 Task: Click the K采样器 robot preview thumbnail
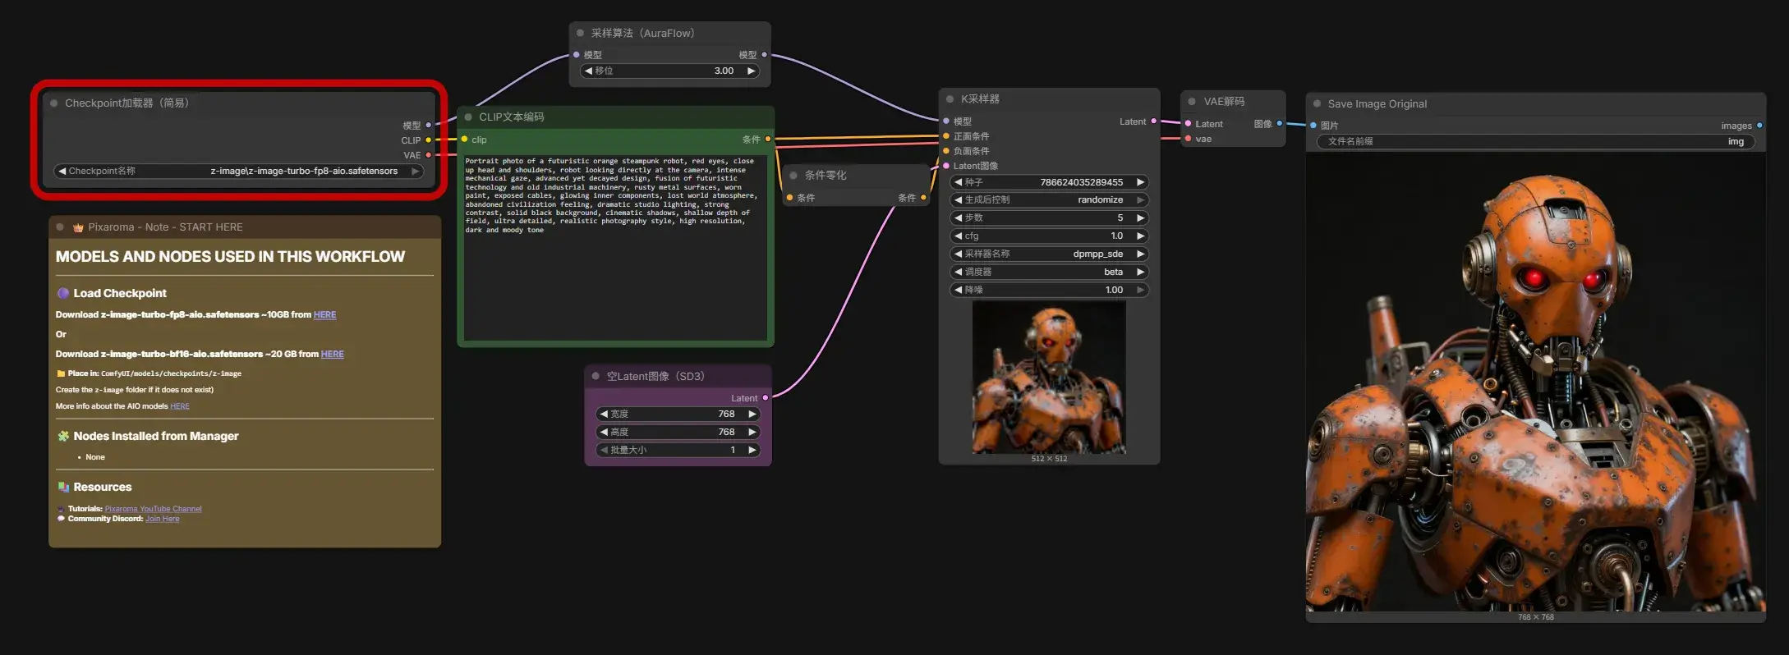tap(1049, 378)
